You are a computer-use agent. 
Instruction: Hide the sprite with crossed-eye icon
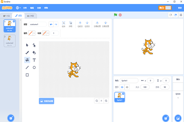click(127, 87)
